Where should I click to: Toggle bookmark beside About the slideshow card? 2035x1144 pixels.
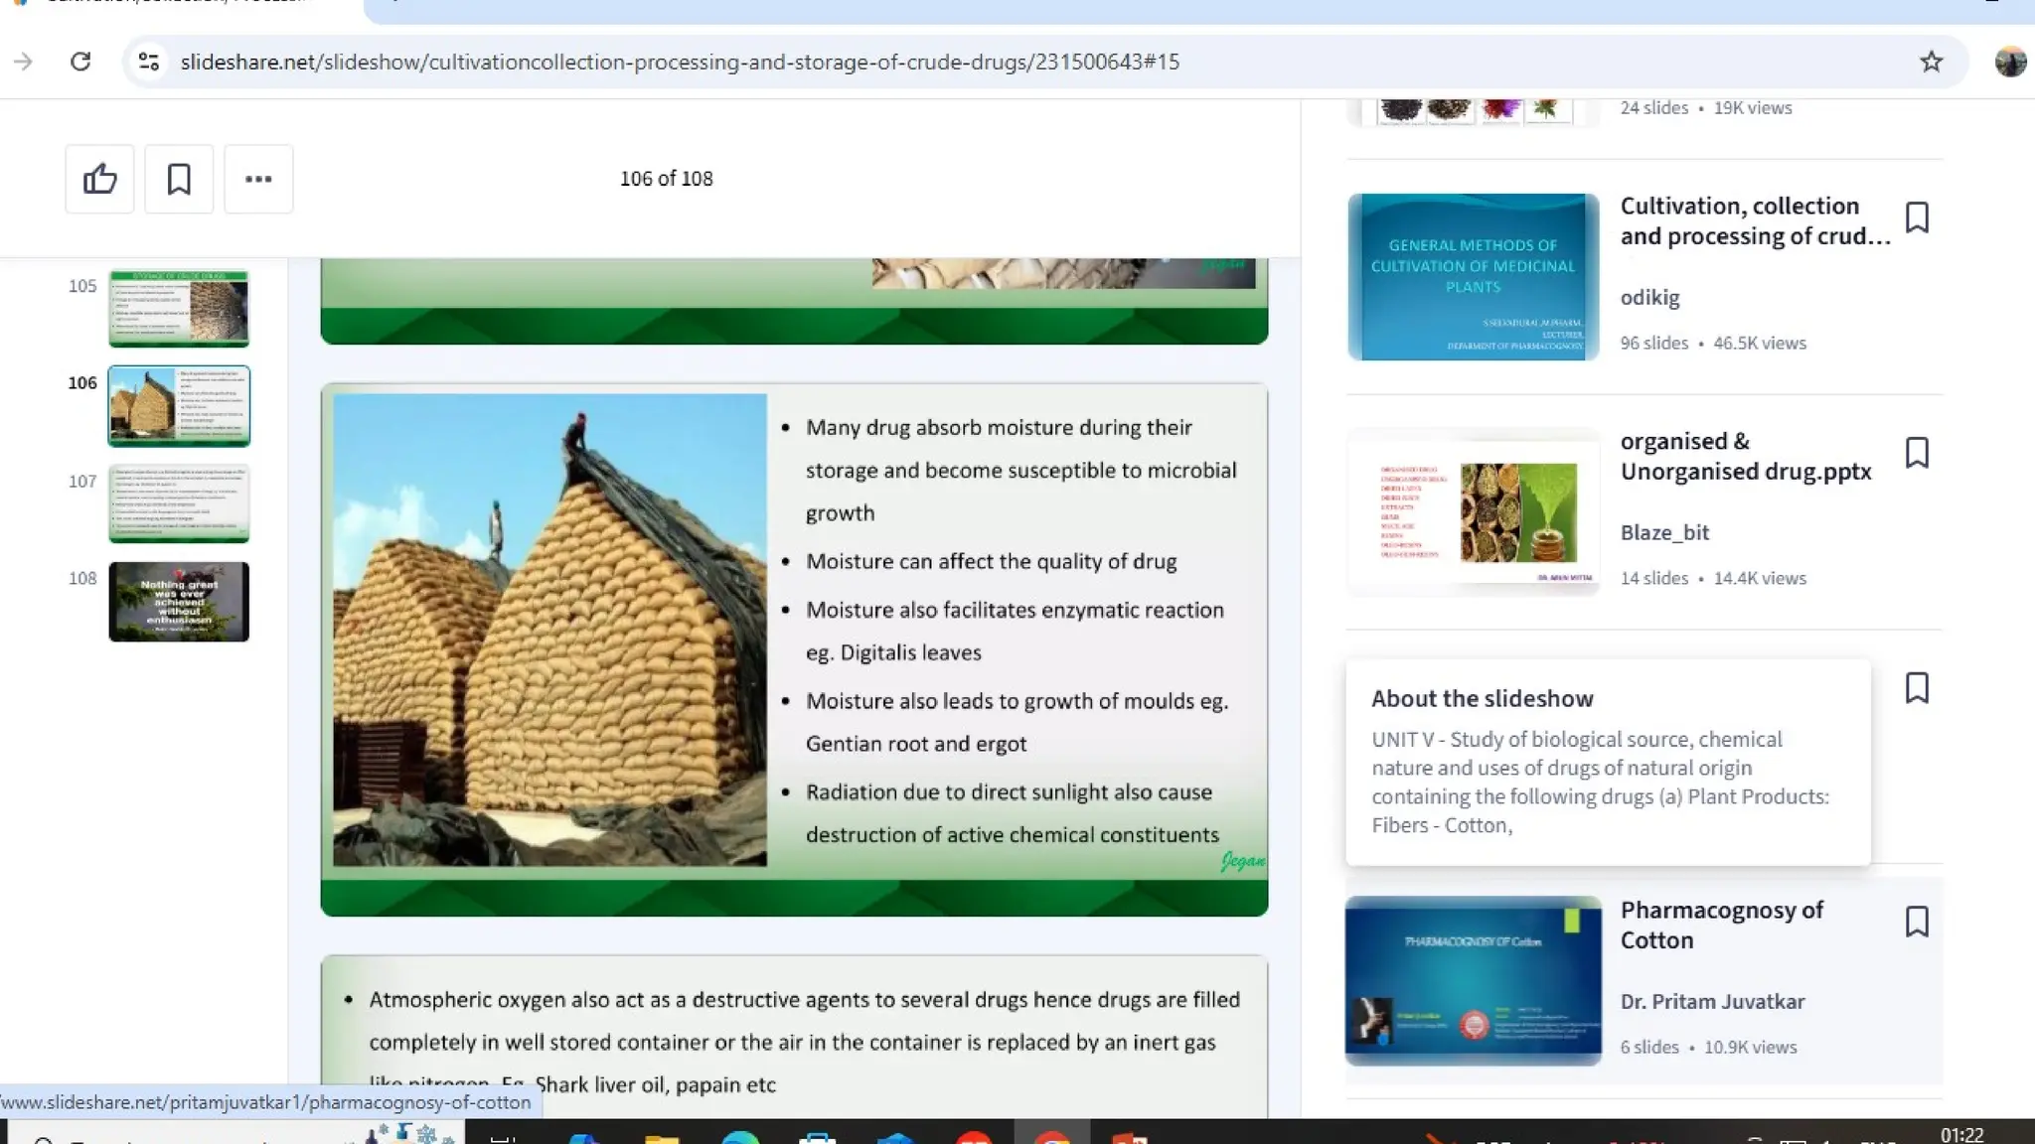(x=1917, y=687)
